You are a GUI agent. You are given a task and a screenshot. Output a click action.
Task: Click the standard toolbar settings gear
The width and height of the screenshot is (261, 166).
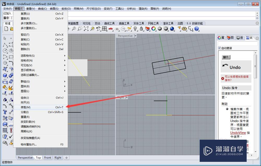(257, 23)
